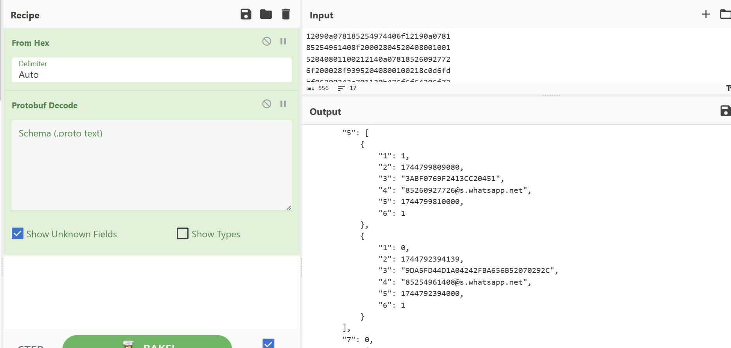Save the current recipe
Viewport: 731px width, 348px height.
pos(246,14)
